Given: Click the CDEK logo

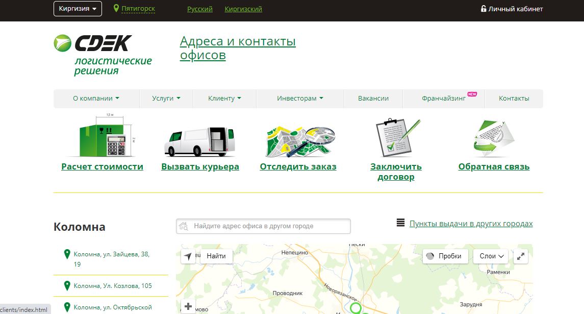Looking at the screenshot, I should point(103,55).
